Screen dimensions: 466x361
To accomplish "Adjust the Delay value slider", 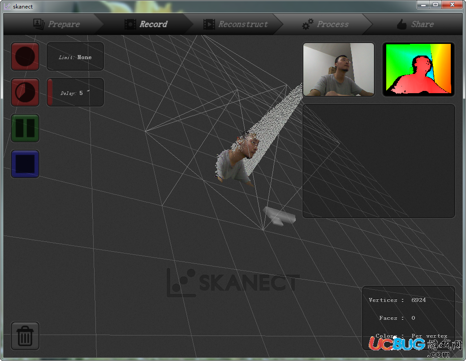I will [x=75, y=92].
